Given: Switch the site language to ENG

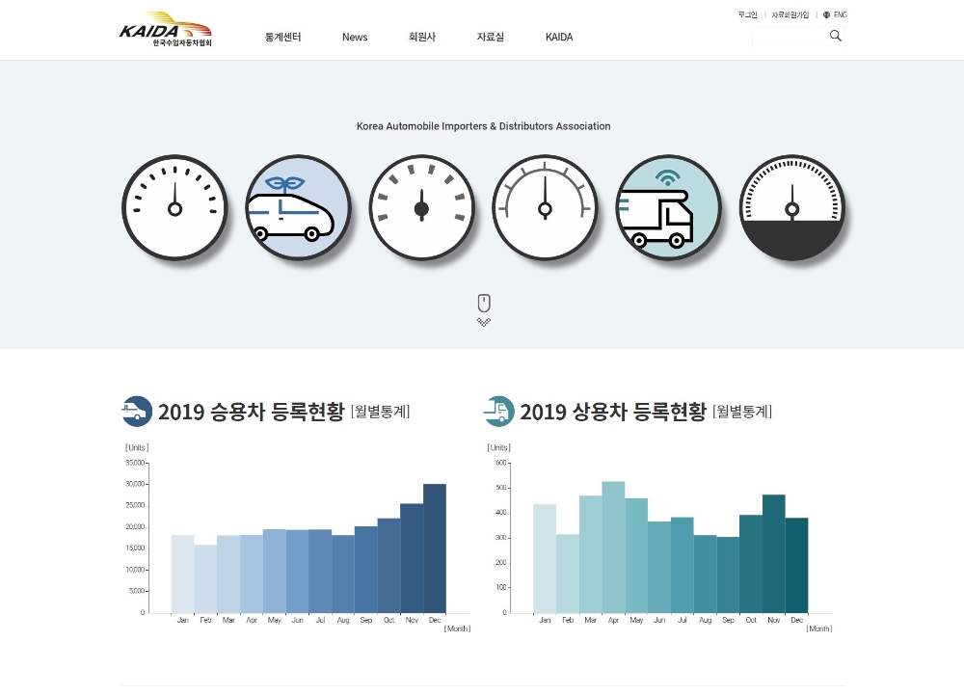Looking at the screenshot, I should click(838, 14).
